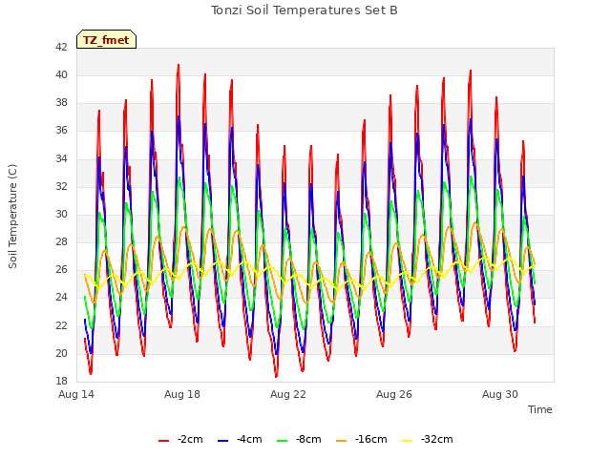Click the 20 y-axis tick label
This screenshot has width=611, height=458.
tap(61, 353)
